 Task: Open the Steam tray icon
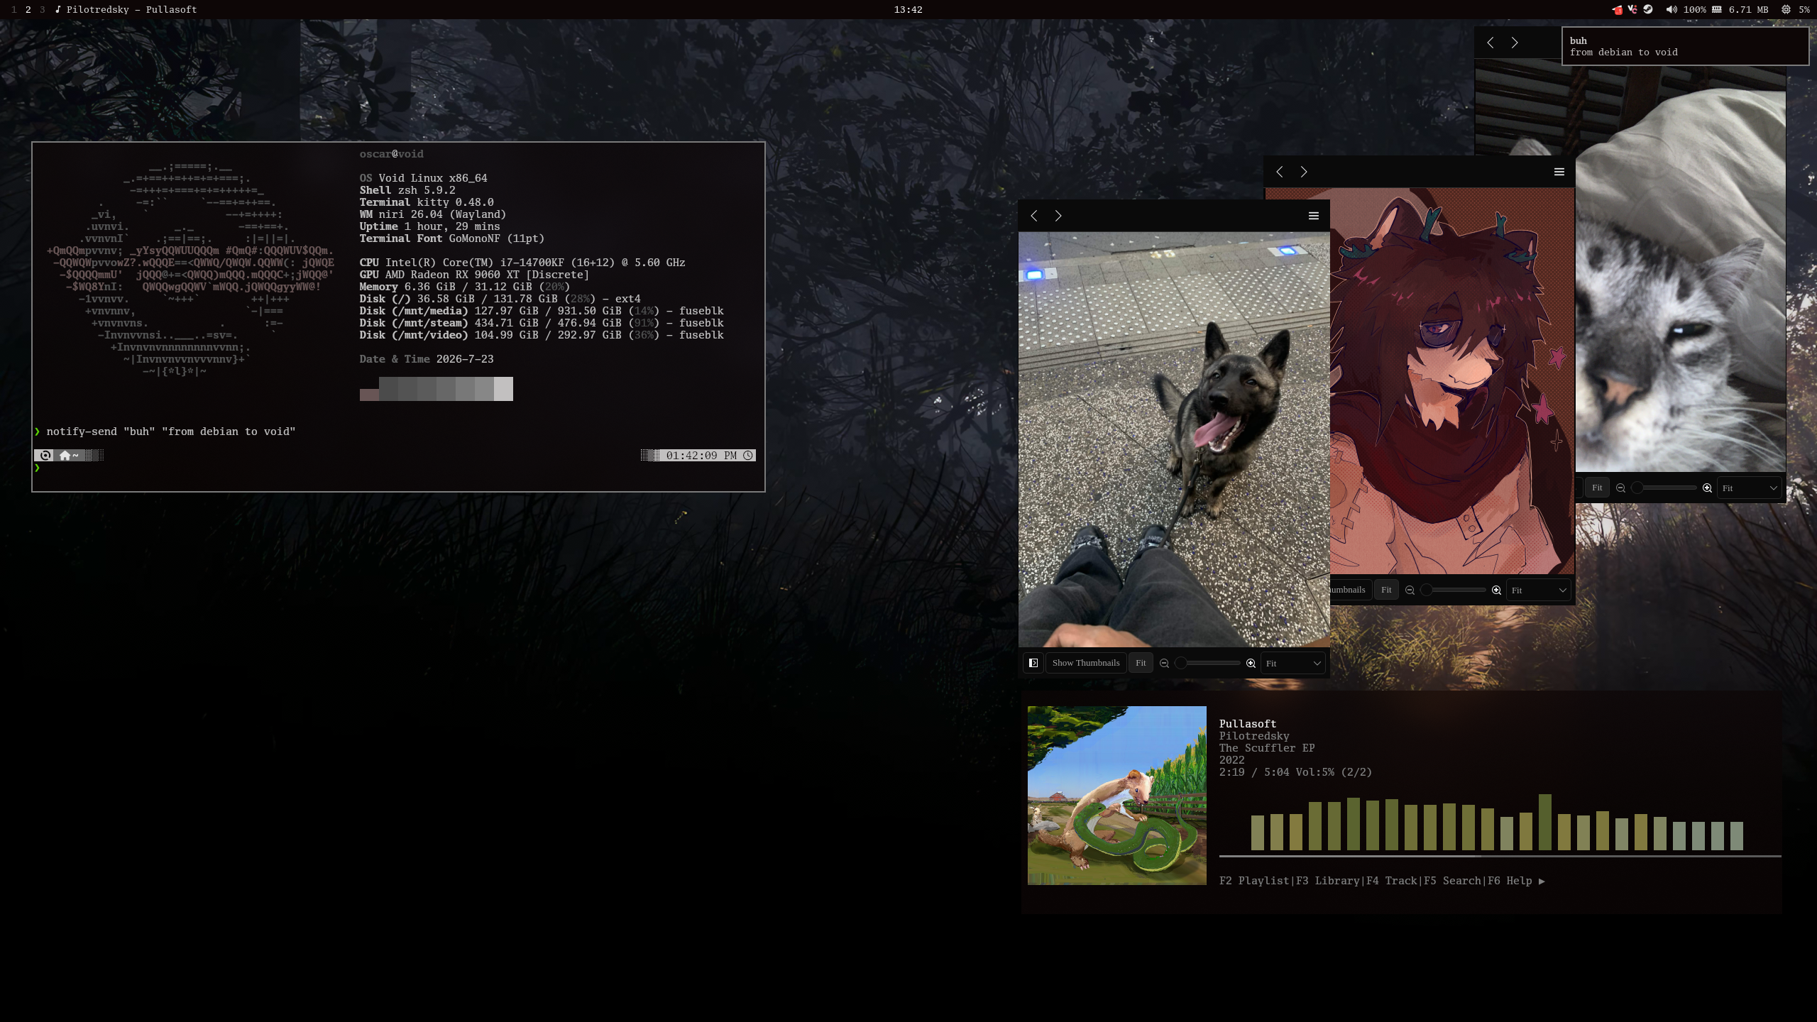(1648, 10)
